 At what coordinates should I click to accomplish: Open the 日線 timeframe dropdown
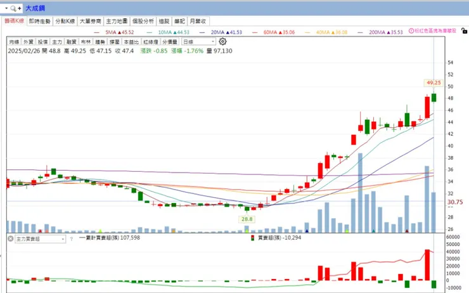[198, 42]
